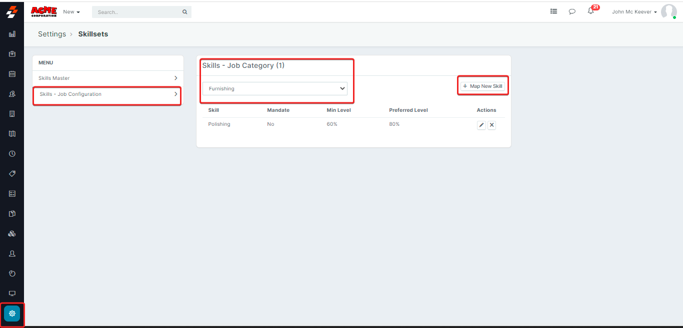Image resolution: width=683 pixels, height=328 pixels.
Task: Click the Skillsets breadcrumb text
Action: tap(93, 34)
